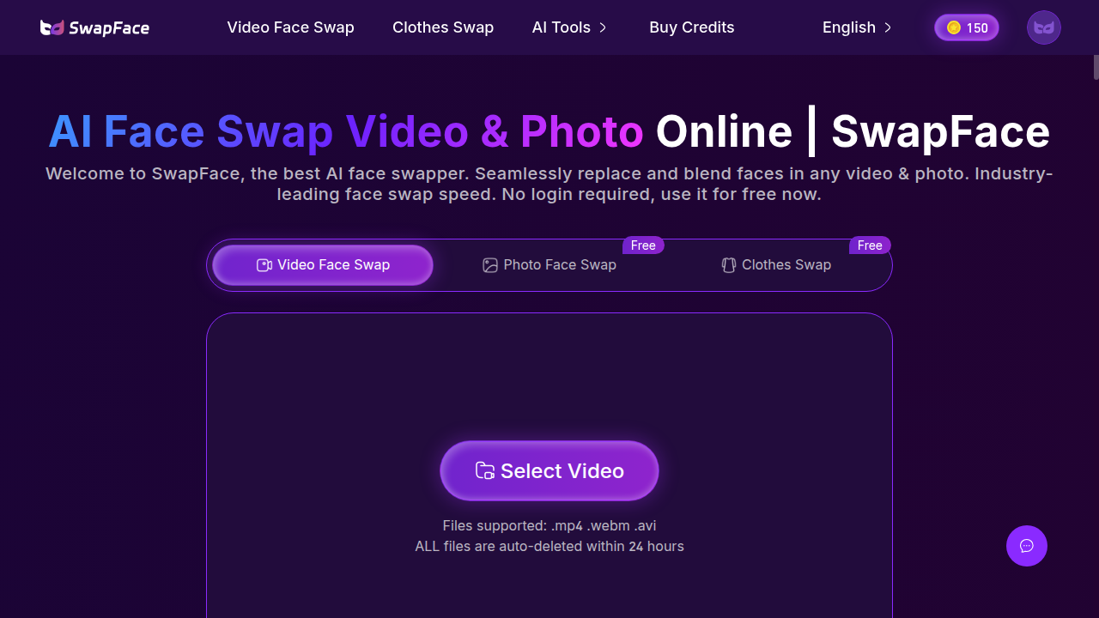Open the Buy Credits page

691,27
